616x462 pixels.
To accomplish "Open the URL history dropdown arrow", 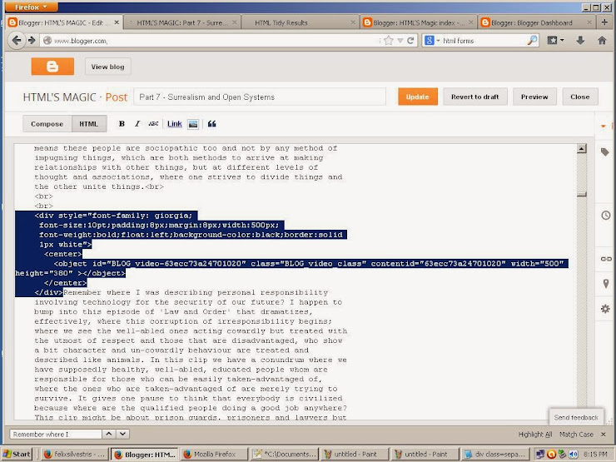I will [400, 41].
